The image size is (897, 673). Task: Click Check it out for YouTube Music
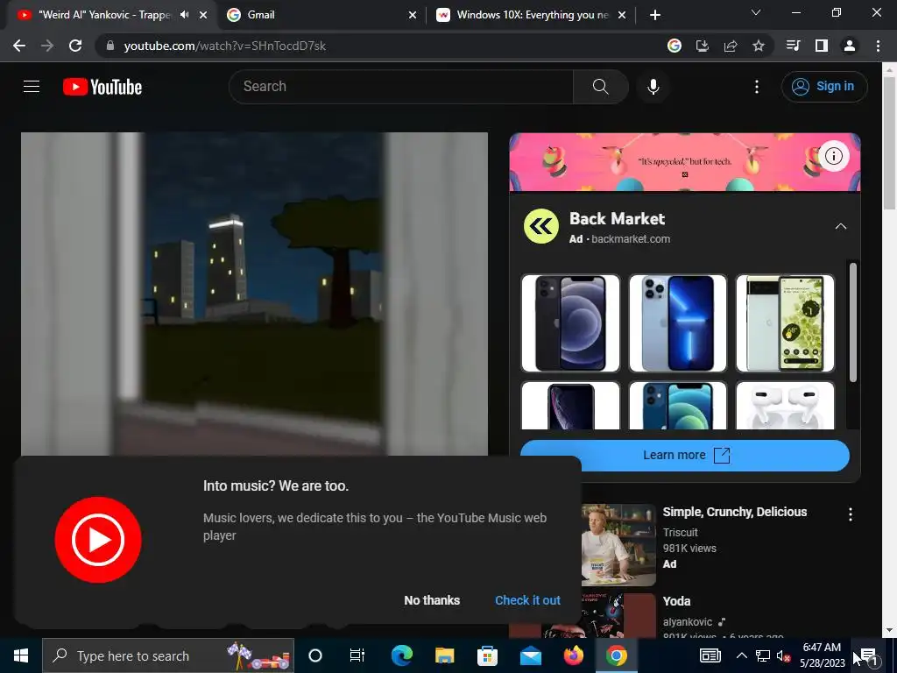point(527,600)
